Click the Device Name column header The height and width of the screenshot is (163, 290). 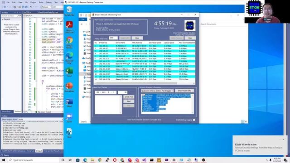[x=121, y=43]
